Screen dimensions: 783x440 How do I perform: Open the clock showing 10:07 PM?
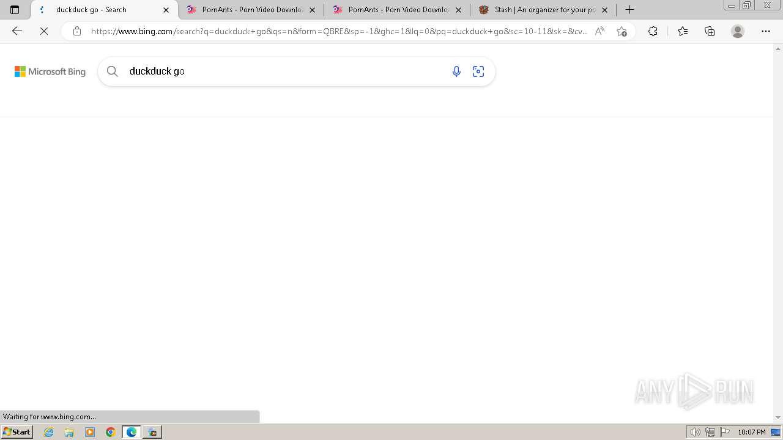[x=752, y=432]
